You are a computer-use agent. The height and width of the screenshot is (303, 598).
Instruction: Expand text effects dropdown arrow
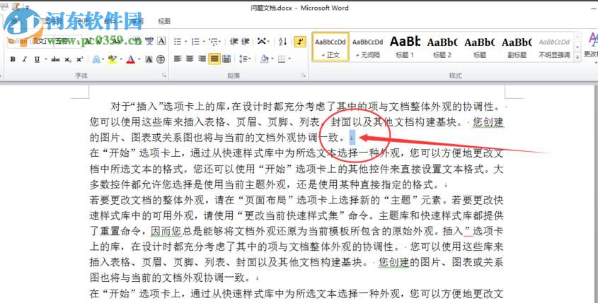[x=103, y=59]
